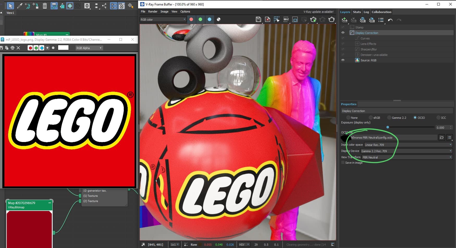Browse for OCIO config file
Viewport: 456px width, 248px height.
441,137
